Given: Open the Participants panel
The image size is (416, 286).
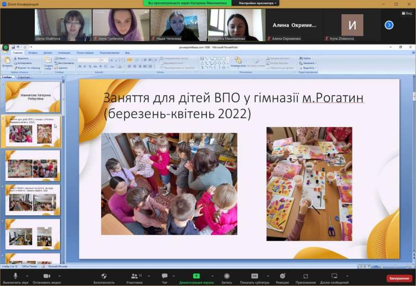Looking at the screenshot, I should pyautogui.click(x=134, y=278).
